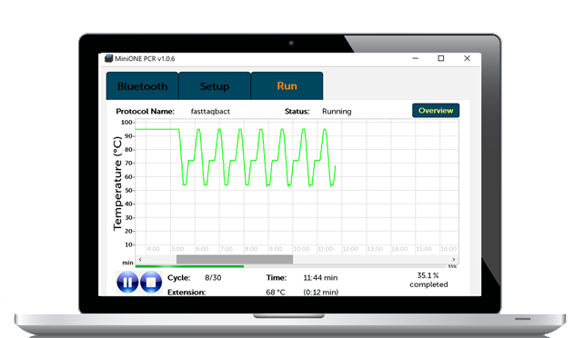The image size is (584, 338).
Task: Click the 'Temperature (°C)' axis title
Action: pyautogui.click(x=117, y=184)
